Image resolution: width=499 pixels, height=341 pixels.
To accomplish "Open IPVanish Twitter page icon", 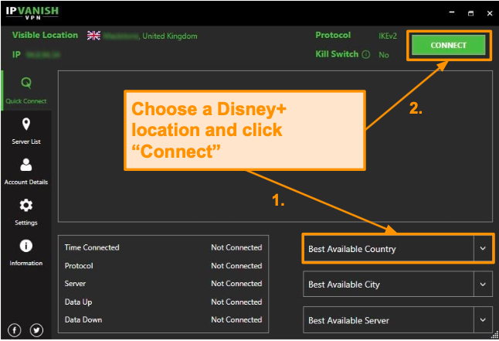I will (36, 330).
